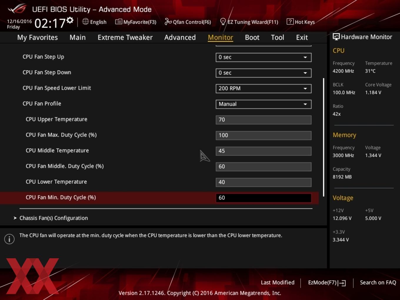
Task: Select the Monitor tab
Action: 220,37
